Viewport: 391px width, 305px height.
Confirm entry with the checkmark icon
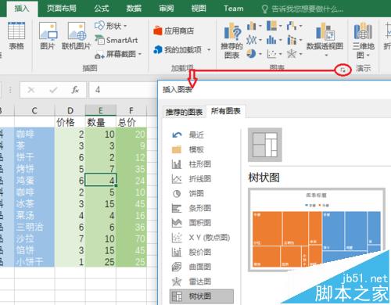(x=53, y=90)
